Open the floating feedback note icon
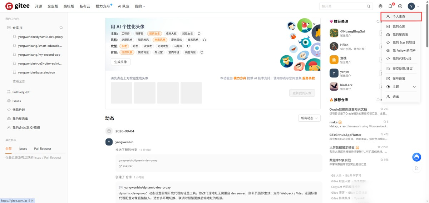The width and height of the screenshot is (429, 203). click(x=416, y=168)
